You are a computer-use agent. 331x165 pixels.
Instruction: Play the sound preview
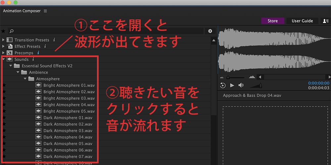[x=232, y=85]
